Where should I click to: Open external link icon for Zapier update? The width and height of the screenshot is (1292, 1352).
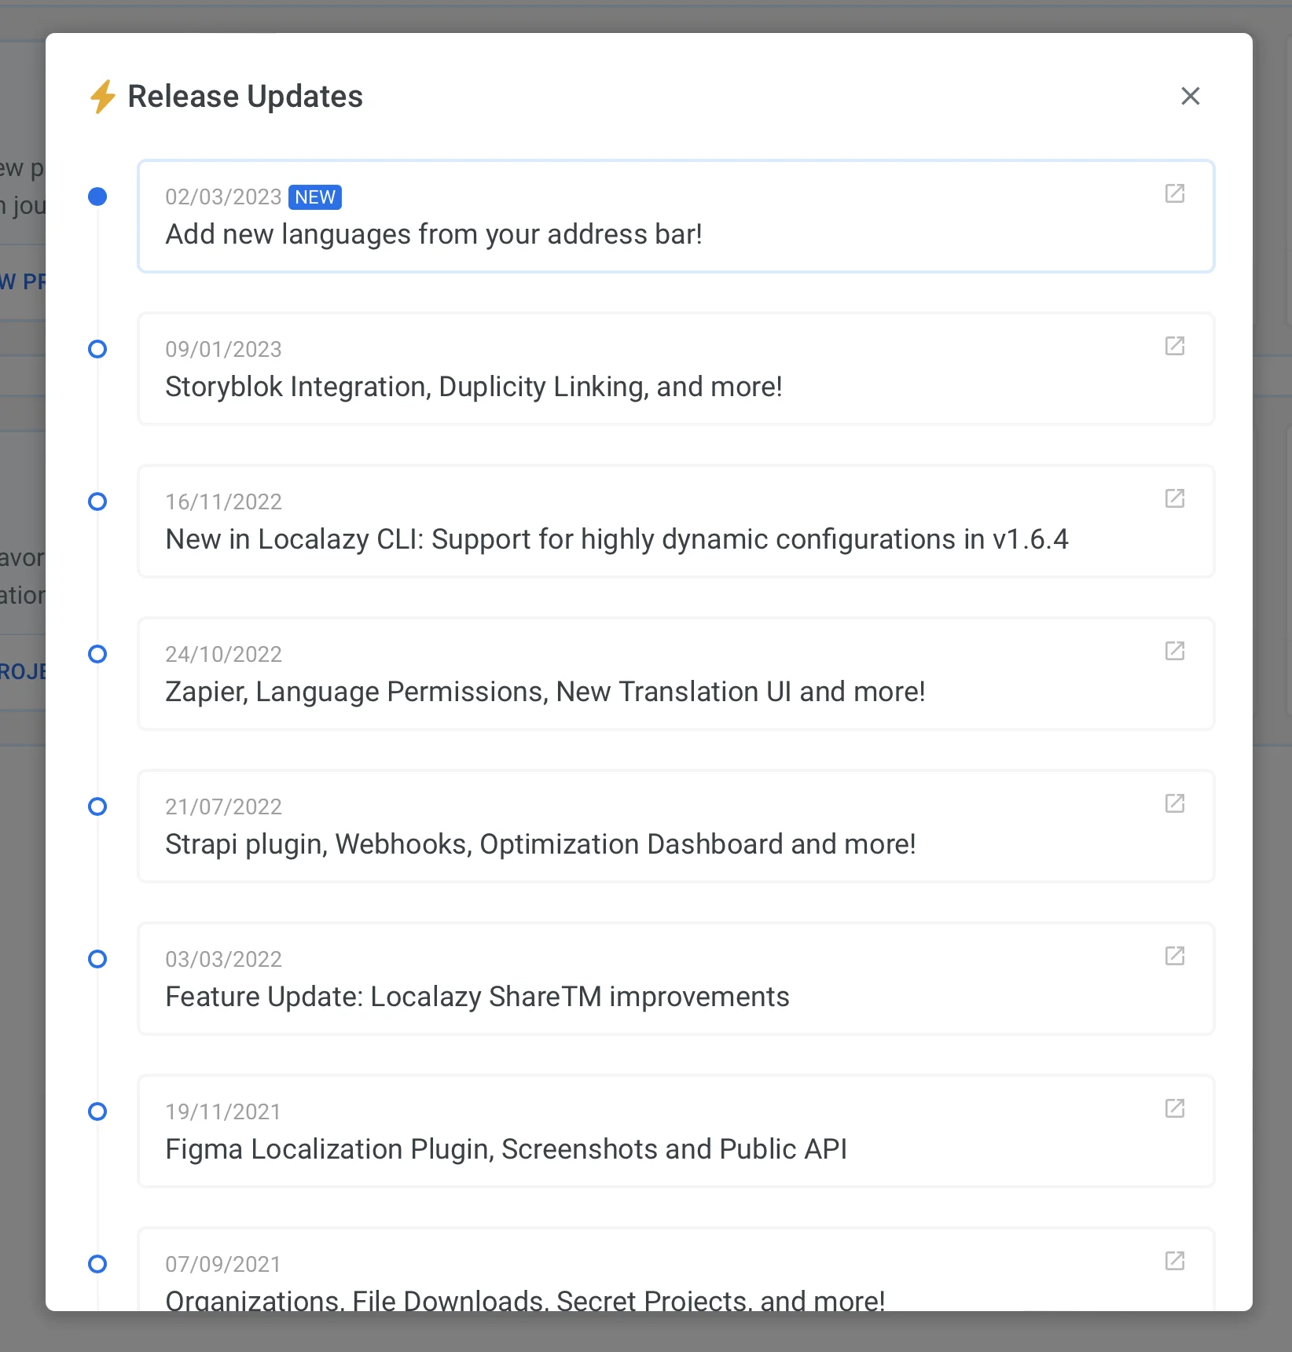(1174, 651)
